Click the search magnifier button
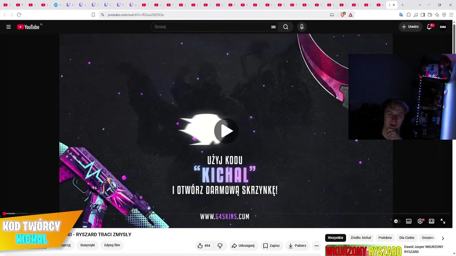 click(286, 27)
